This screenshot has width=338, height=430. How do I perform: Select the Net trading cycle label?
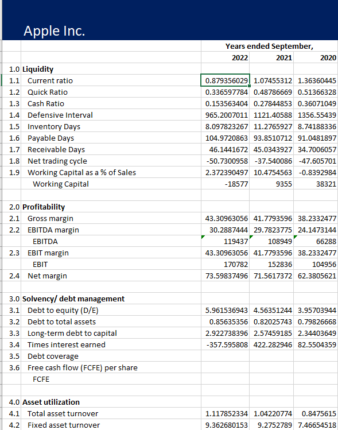pyautogui.click(x=57, y=161)
